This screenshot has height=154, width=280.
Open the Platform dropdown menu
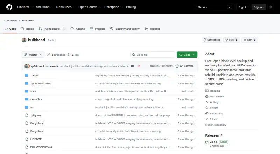[x=24, y=7]
